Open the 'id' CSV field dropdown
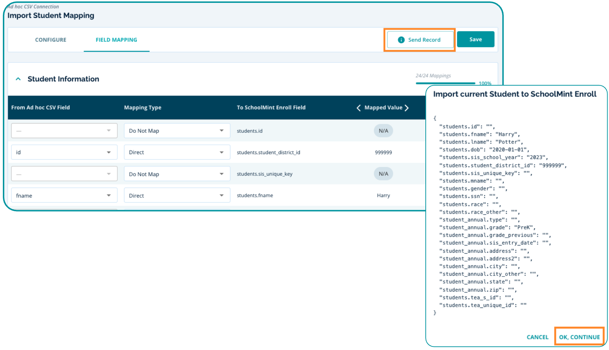 click(64, 152)
